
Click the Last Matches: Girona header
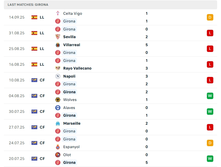point(28,4)
